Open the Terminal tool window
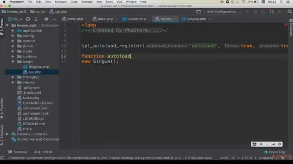The image size is (293, 164). [x=17, y=152]
